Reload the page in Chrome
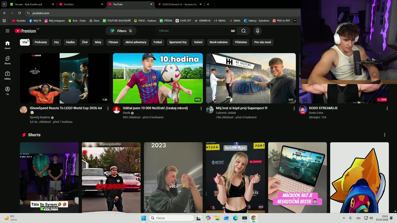 point(19,13)
